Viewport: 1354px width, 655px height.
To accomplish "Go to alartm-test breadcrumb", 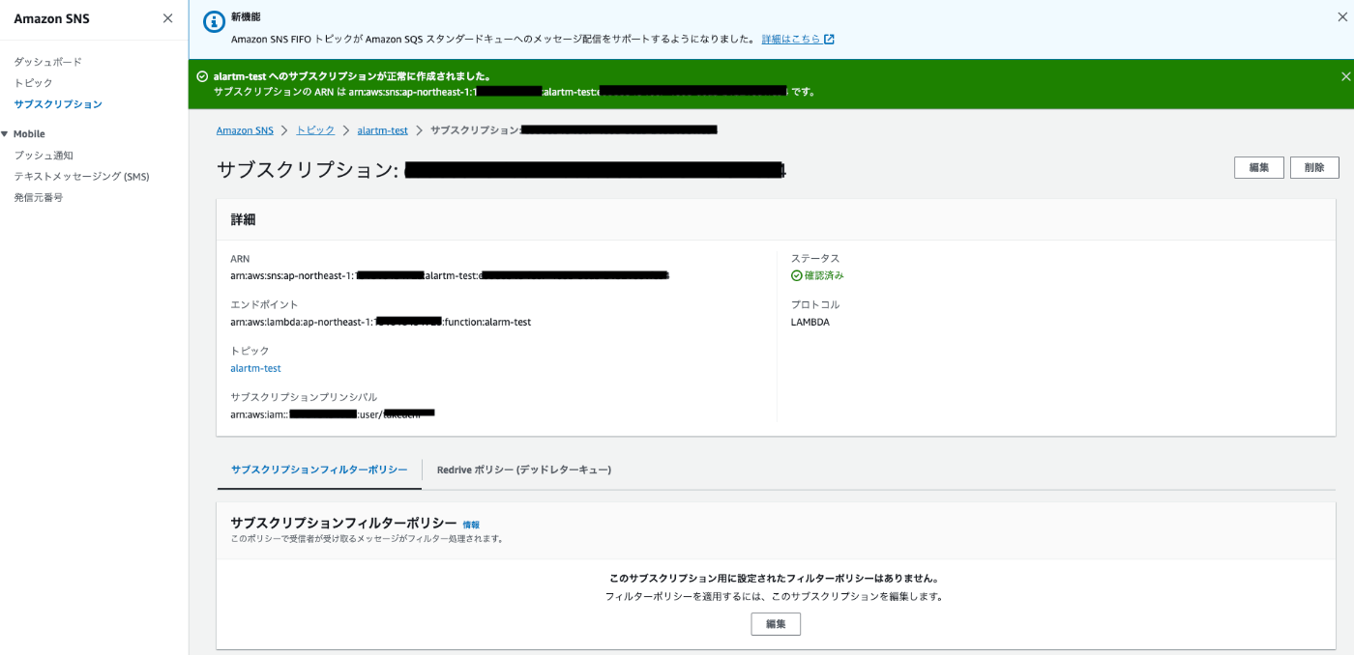I will click(383, 130).
